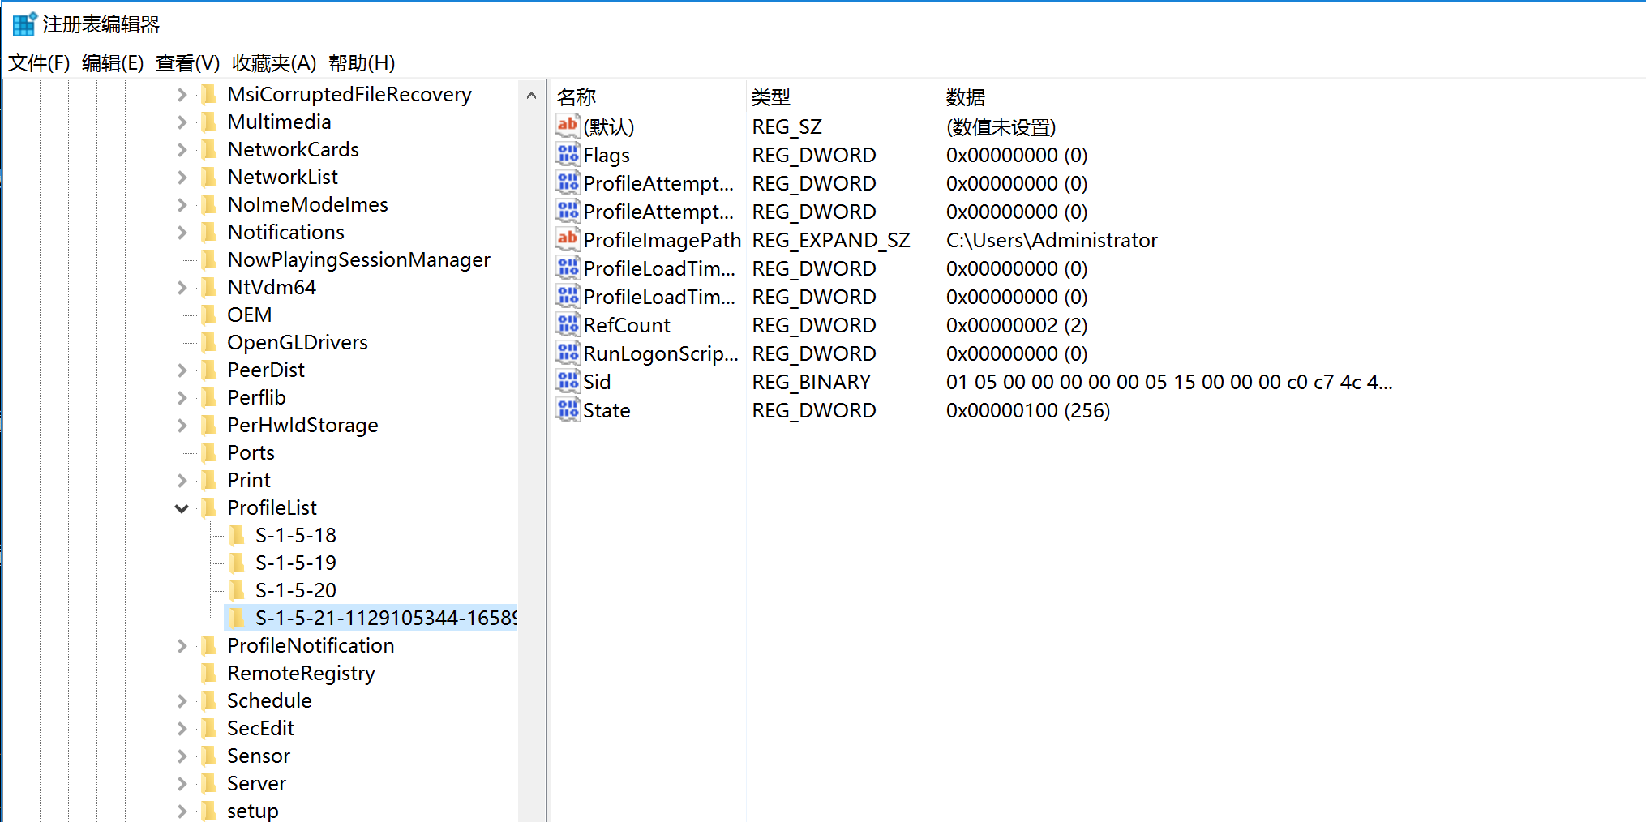Click the string icon for the (默认) value
Viewport: 1646px width, 822px height.
[x=568, y=126]
